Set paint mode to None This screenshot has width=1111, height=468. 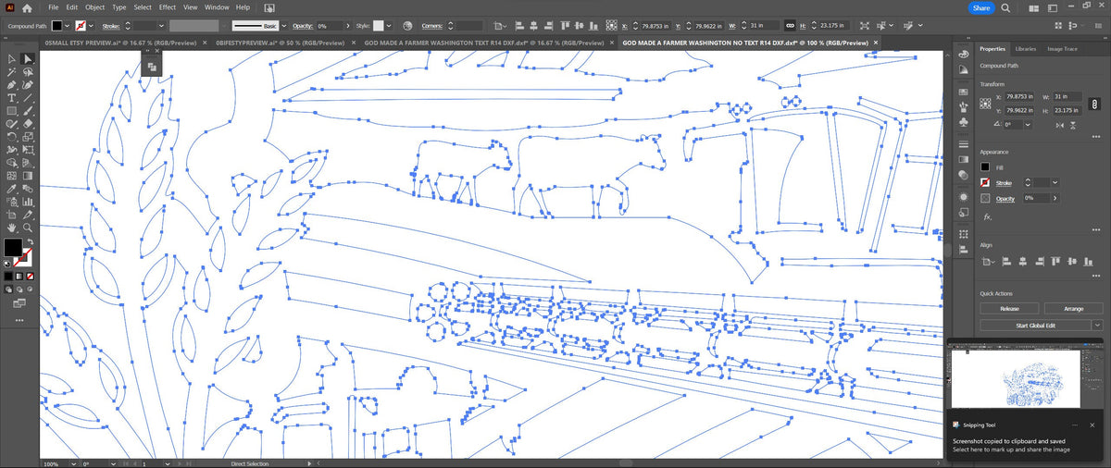31,276
